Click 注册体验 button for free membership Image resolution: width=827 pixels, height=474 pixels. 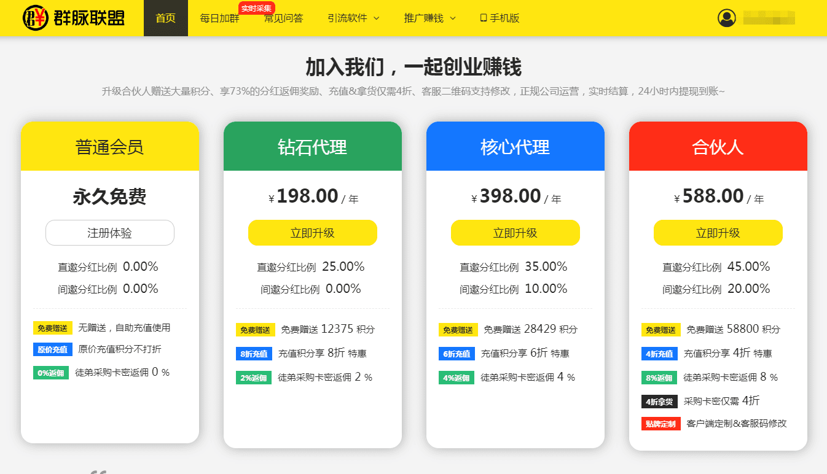[x=110, y=233]
